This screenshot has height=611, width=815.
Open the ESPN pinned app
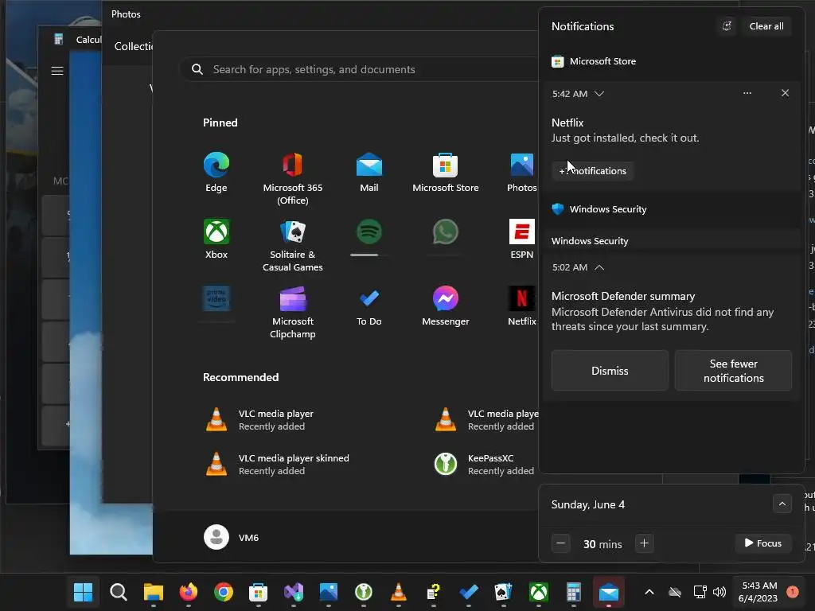[x=522, y=239]
